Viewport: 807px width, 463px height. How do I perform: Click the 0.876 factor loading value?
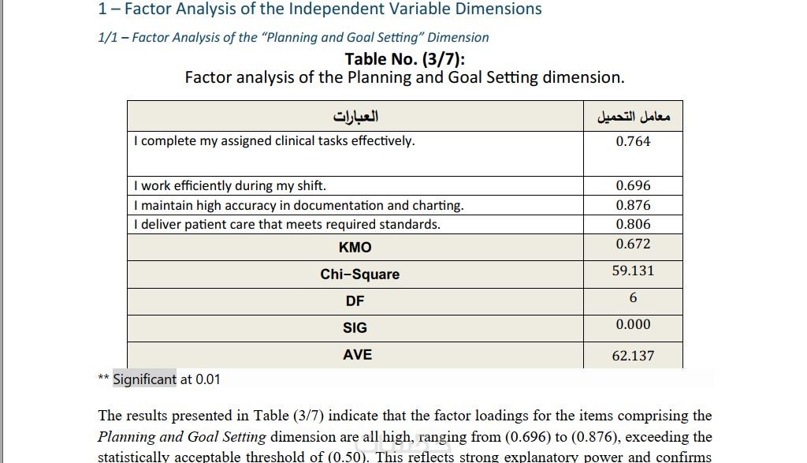click(633, 205)
